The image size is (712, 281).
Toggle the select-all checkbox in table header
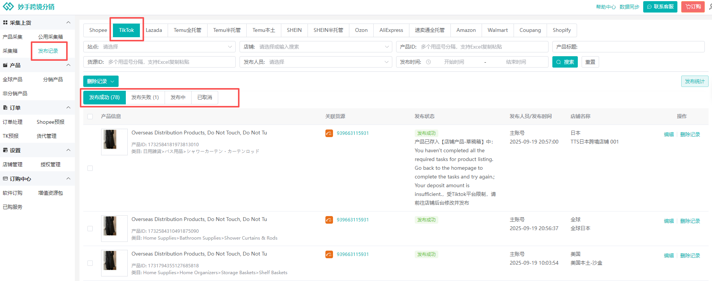click(x=90, y=117)
